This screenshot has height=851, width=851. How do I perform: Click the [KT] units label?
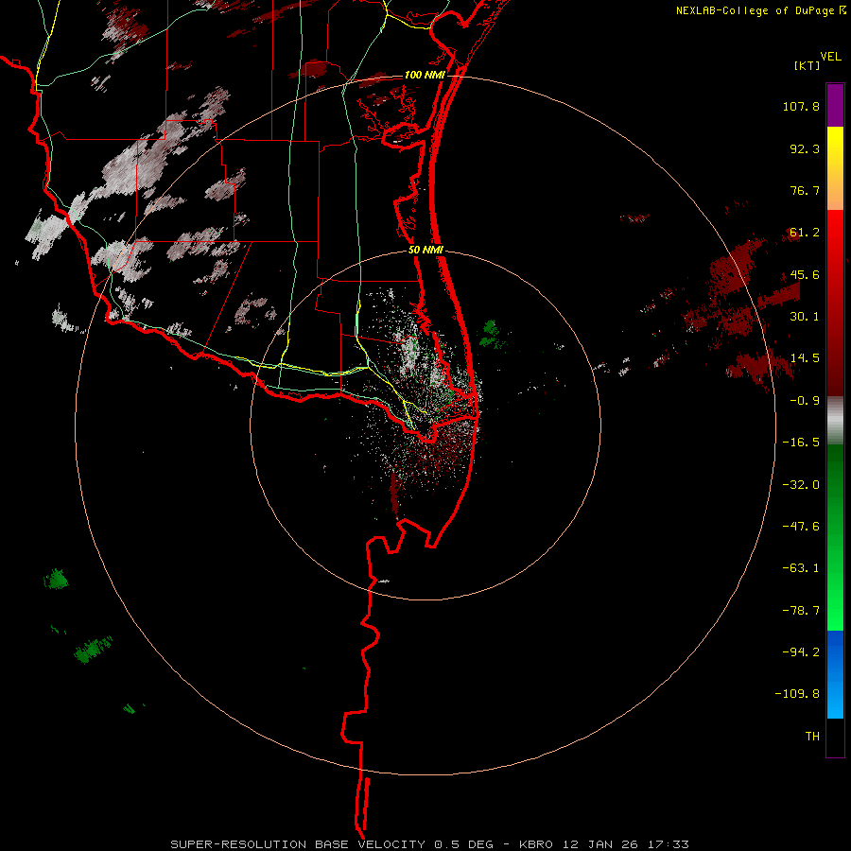808,65
